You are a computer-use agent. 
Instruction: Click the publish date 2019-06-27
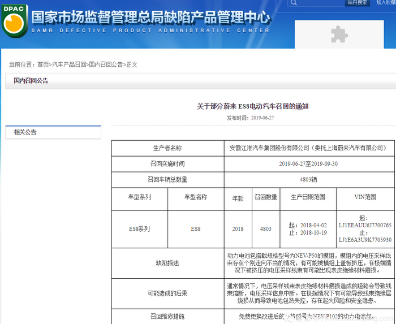tap(262, 118)
